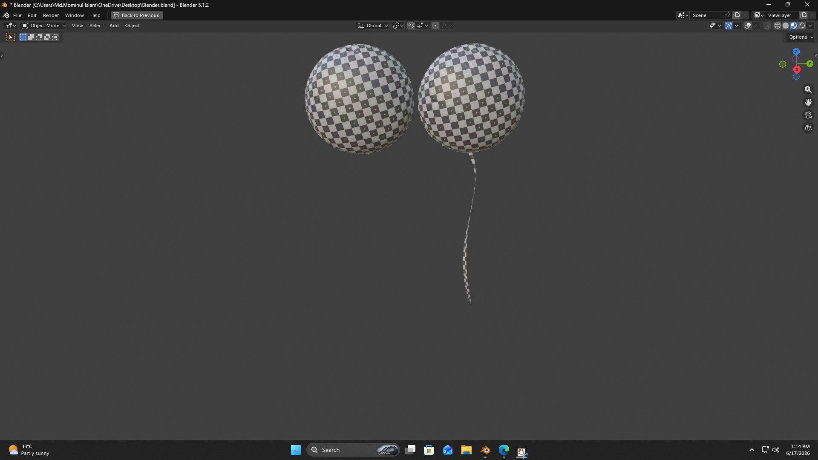818x460 pixels.
Task: Set selection mode to Invert selection
Action: 47,37
